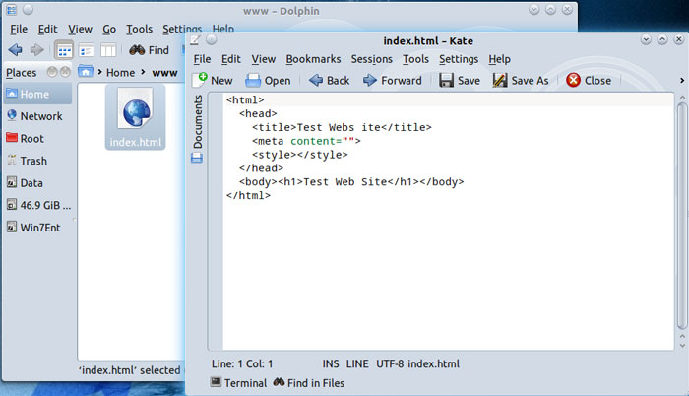The image size is (689, 396).
Task: Switch Dolphin to Details view mode
Action: [x=87, y=50]
